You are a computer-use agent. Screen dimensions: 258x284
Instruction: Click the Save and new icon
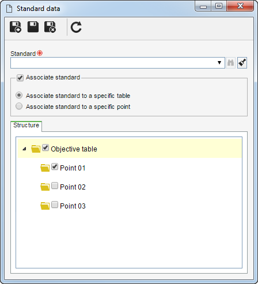(16, 27)
